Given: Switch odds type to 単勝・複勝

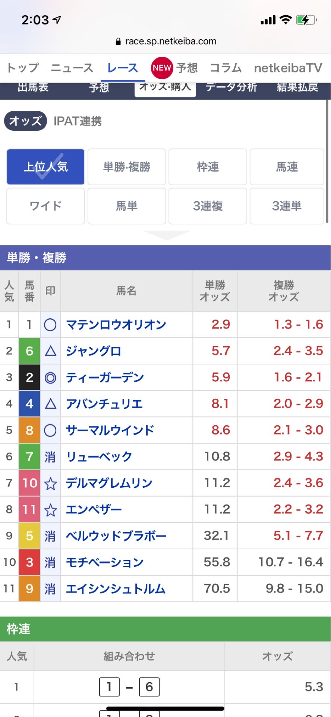Looking at the screenshot, I should tap(127, 167).
